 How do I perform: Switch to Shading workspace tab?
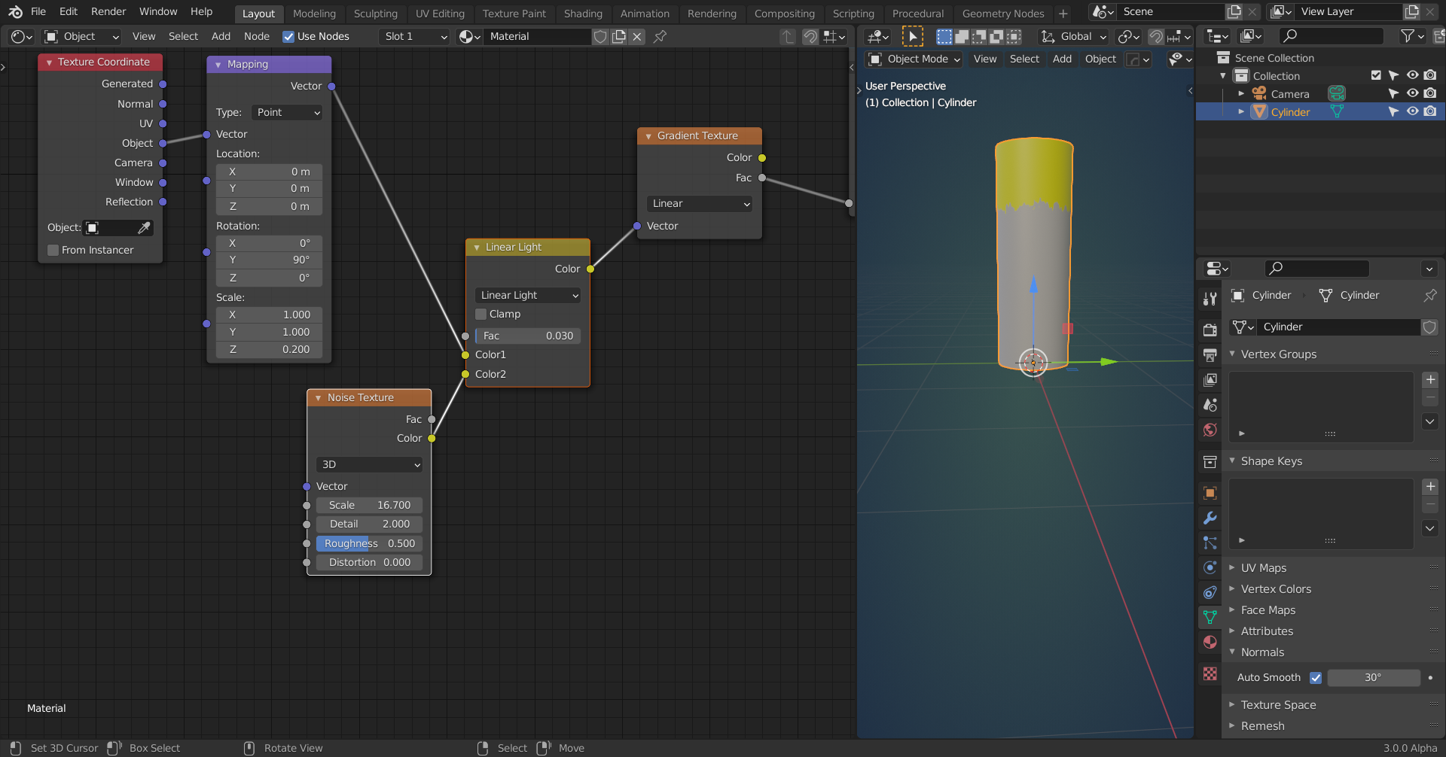(583, 14)
